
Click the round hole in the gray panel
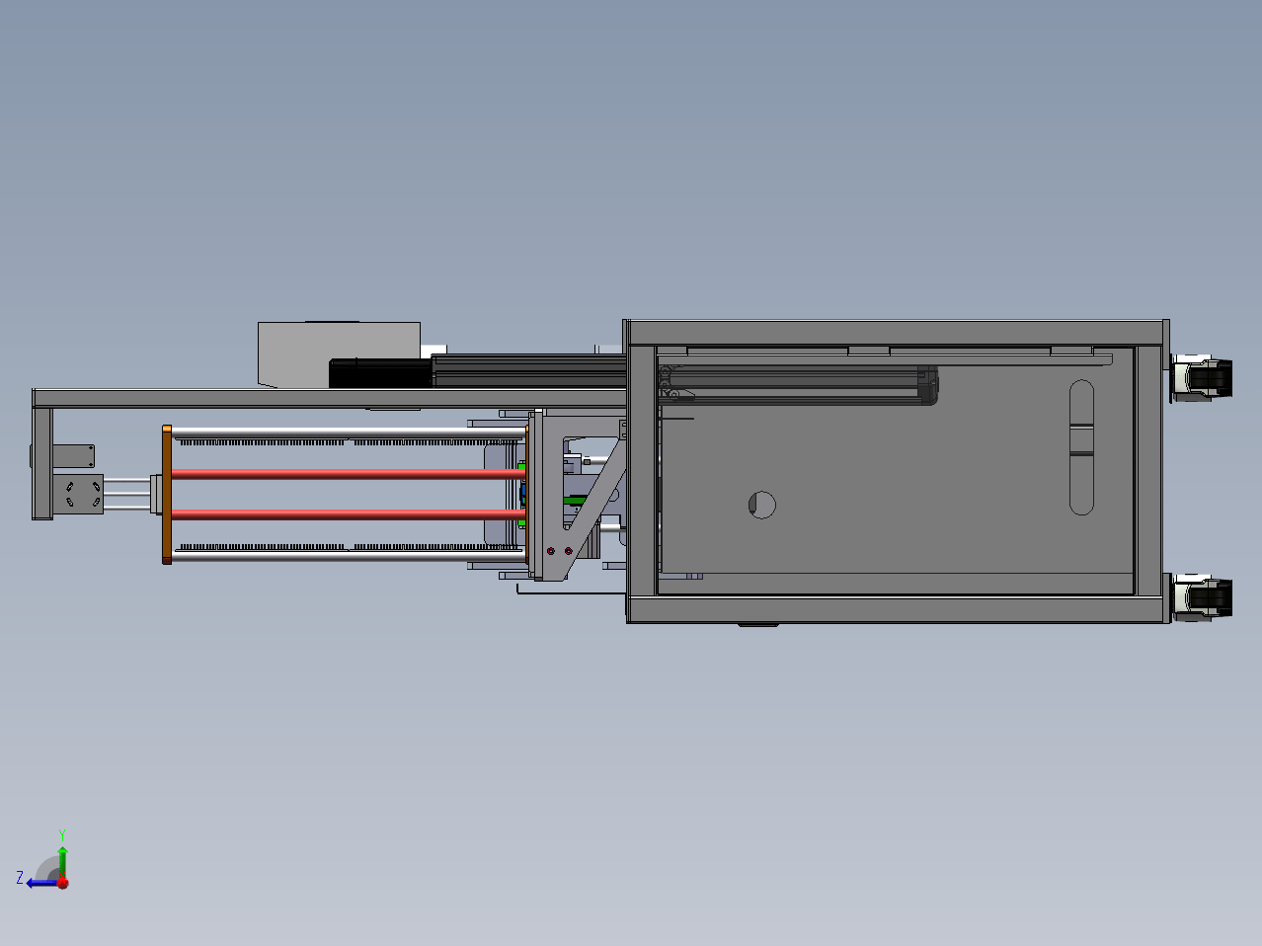tap(761, 505)
